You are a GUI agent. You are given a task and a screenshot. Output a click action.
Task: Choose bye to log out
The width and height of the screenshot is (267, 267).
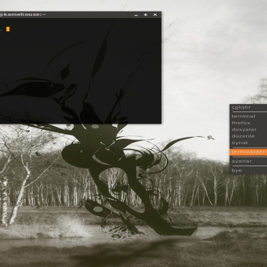[248, 170]
